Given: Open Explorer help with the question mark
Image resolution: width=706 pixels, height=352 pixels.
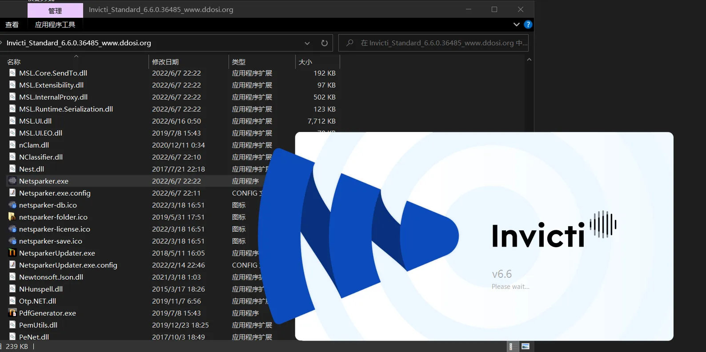Looking at the screenshot, I should [x=528, y=24].
